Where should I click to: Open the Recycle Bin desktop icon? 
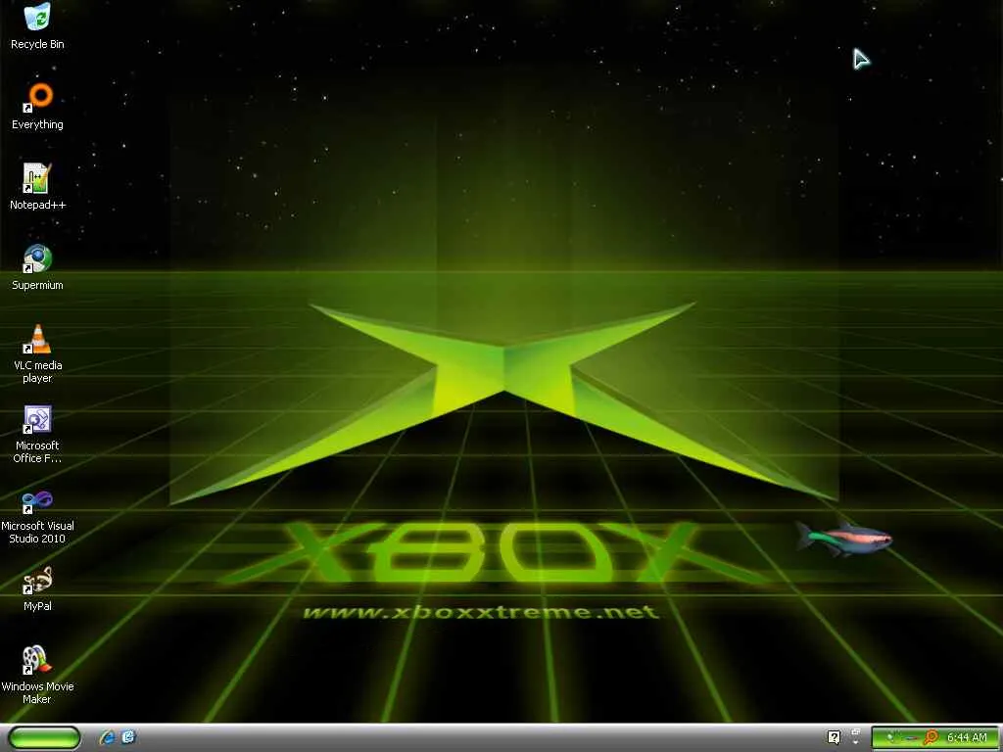coord(37,26)
